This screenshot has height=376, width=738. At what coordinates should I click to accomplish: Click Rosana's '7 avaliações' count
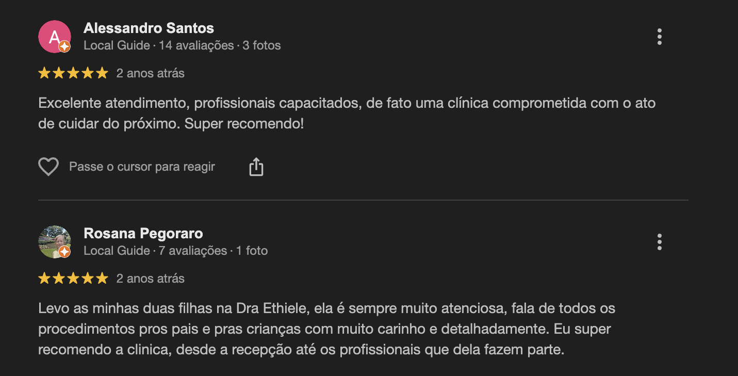pyautogui.click(x=192, y=251)
